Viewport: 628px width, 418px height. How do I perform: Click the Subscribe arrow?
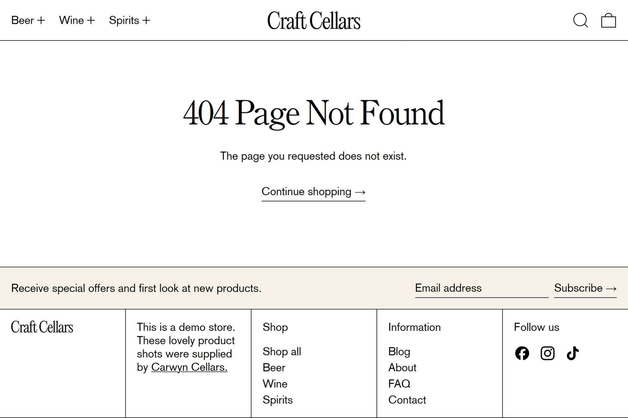click(x=585, y=288)
